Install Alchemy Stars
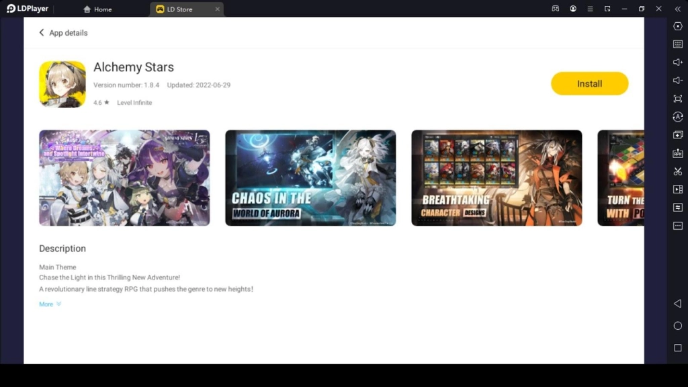Image resolution: width=688 pixels, height=387 pixels. pyautogui.click(x=589, y=83)
